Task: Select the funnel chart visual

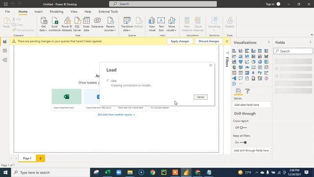Action: pyautogui.click(x=240, y=62)
